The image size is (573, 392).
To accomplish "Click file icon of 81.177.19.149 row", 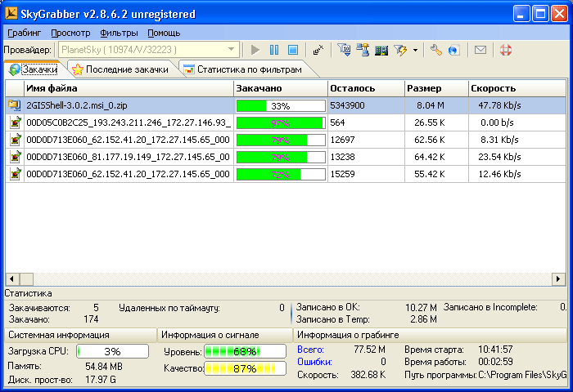I will (15, 157).
